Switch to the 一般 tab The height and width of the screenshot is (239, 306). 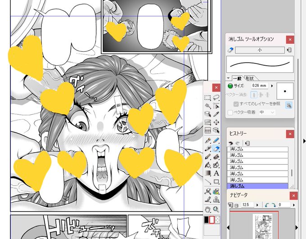click(237, 78)
